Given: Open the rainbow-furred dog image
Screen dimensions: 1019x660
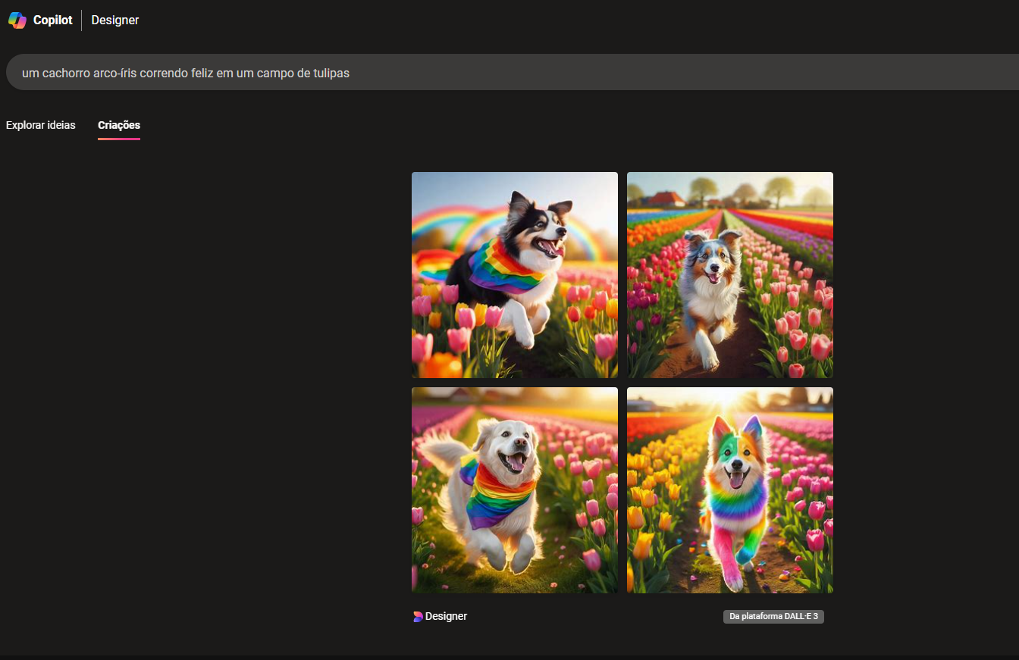Looking at the screenshot, I should [729, 490].
